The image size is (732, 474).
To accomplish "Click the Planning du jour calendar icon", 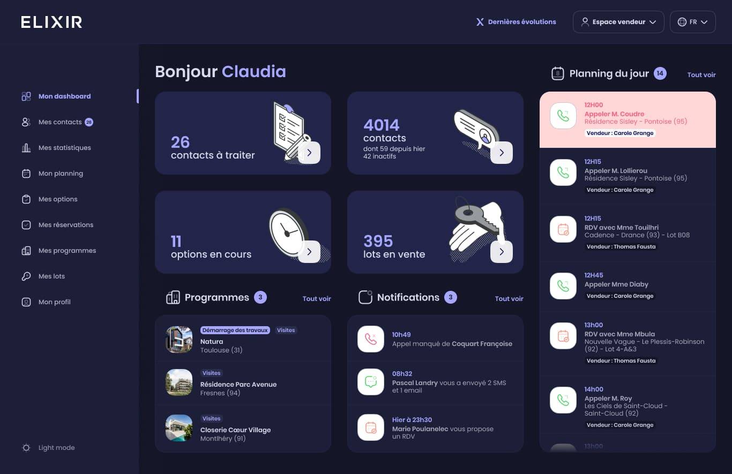I will coord(557,73).
